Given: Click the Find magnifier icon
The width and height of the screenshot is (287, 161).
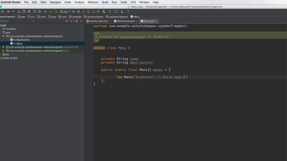Looking at the screenshot, I should pyautogui.click(x=35, y=12).
